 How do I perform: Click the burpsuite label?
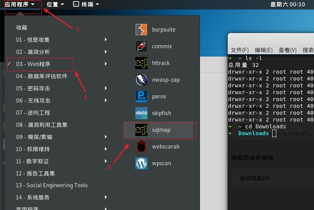point(163,30)
